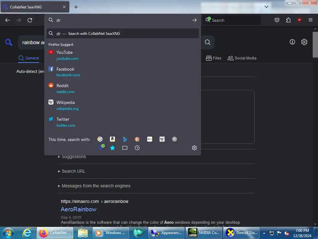Expand the Search URL section
This screenshot has height=239, width=318.
[72, 171]
